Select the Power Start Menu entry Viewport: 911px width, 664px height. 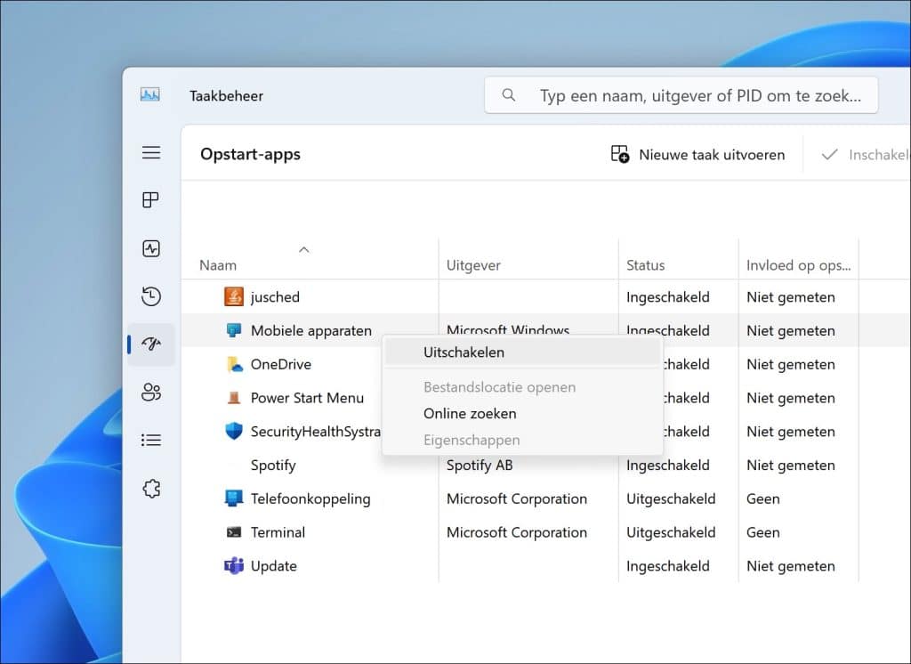(307, 398)
